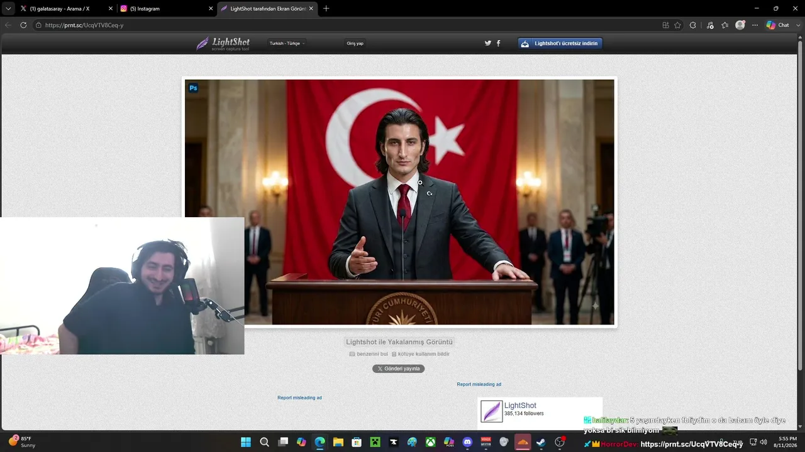Click Lightshot'ı ücretsiz indirin download button
The image size is (805, 452).
click(560, 43)
